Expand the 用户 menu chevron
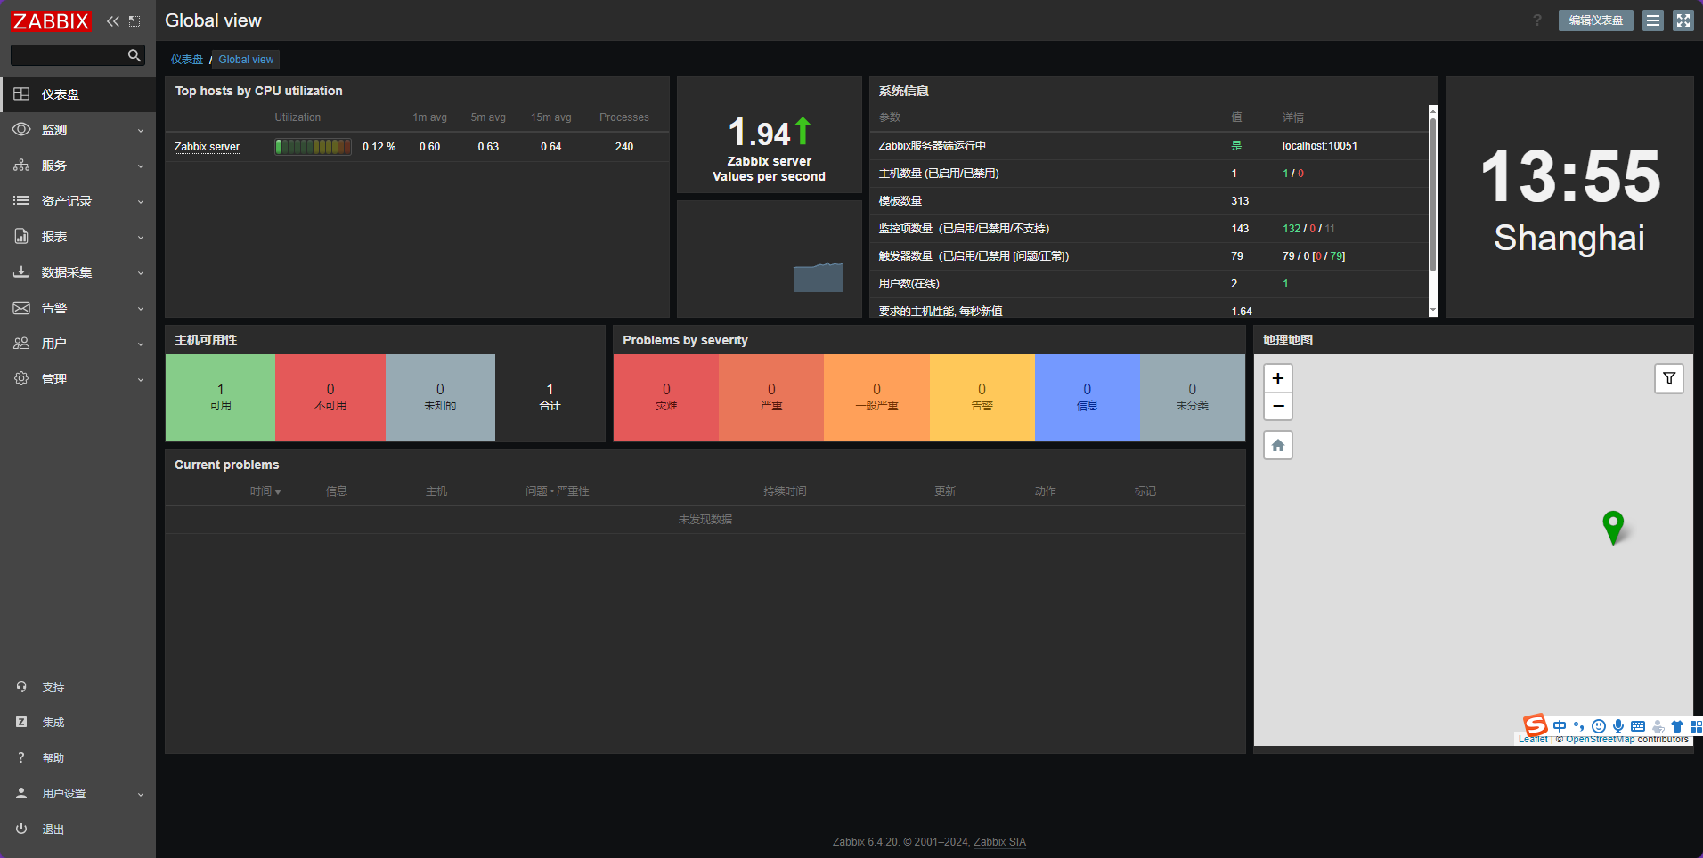The height and width of the screenshot is (858, 1703). 141,344
